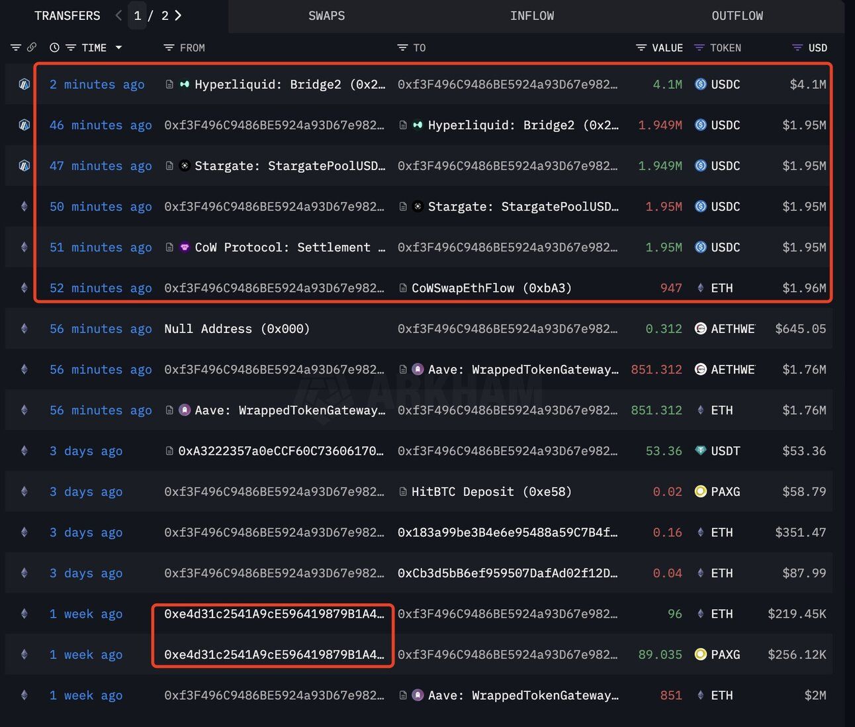Open the 46 minutes ago transaction link
The image size is (855, 727).
pos(101,125)
